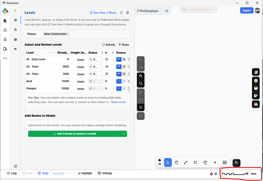Screen dimensions: 263x181
Task: Open the Logs panel in the status bar
Action: pos(11,173)
